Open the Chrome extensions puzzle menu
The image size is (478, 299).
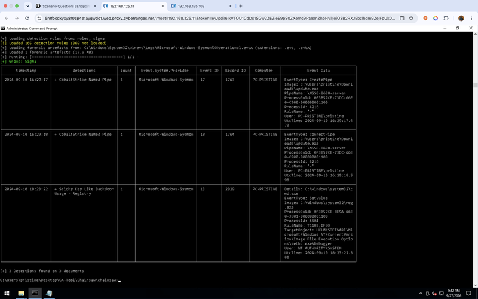(446, 19)
